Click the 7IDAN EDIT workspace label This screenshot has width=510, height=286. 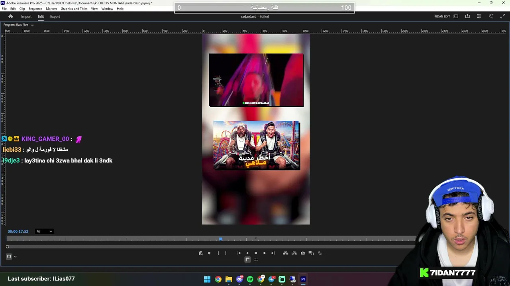442,16
